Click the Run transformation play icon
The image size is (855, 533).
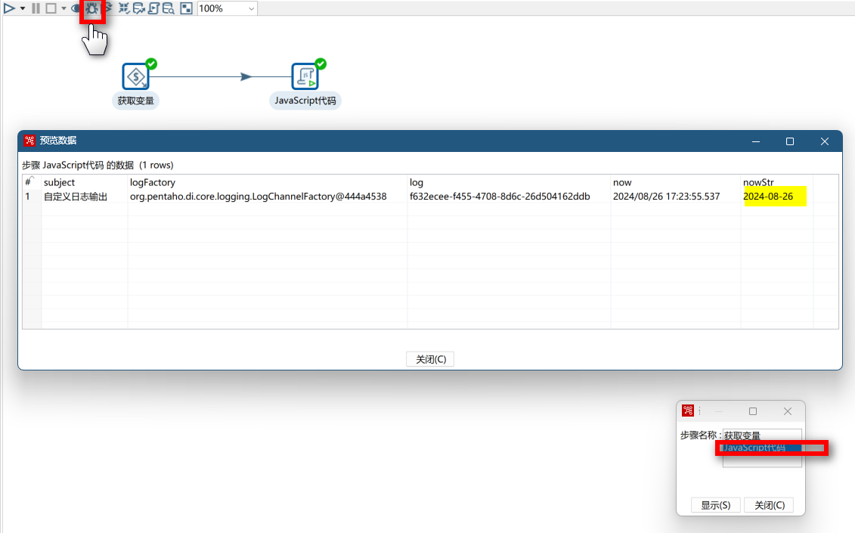(10, 8)
